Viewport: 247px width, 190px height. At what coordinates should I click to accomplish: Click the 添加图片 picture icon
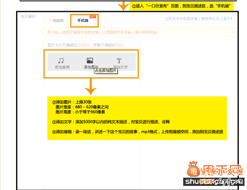click(90, 60)
